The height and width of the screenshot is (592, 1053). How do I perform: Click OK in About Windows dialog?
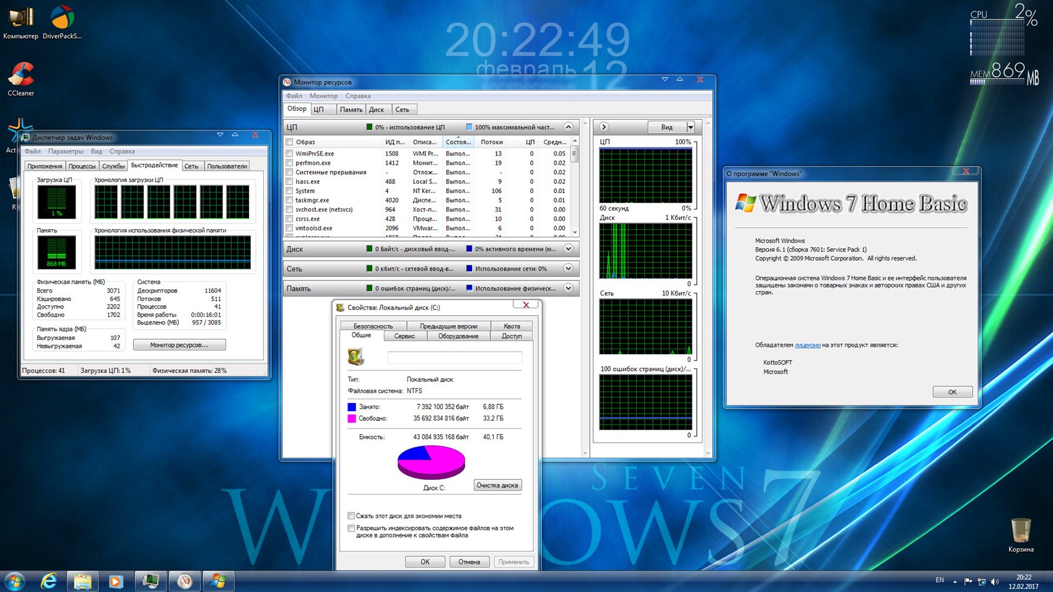[952, 392]
